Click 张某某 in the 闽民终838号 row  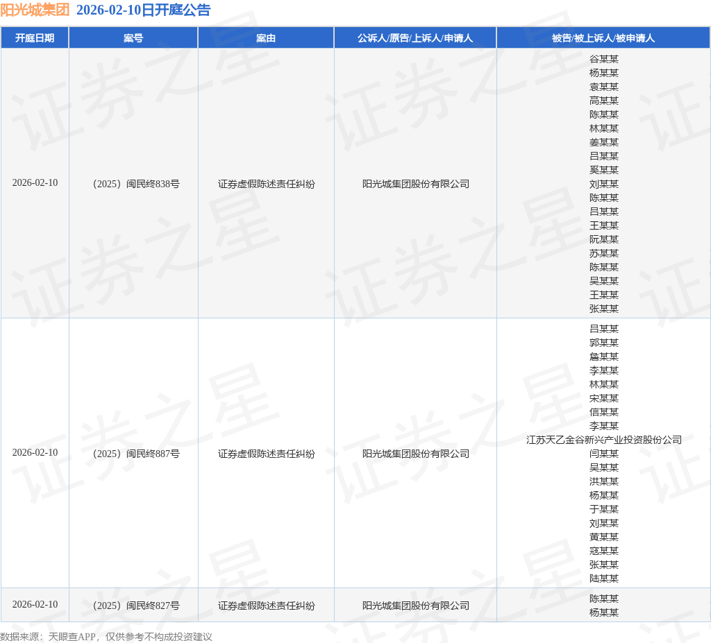[x=604, y=309]
